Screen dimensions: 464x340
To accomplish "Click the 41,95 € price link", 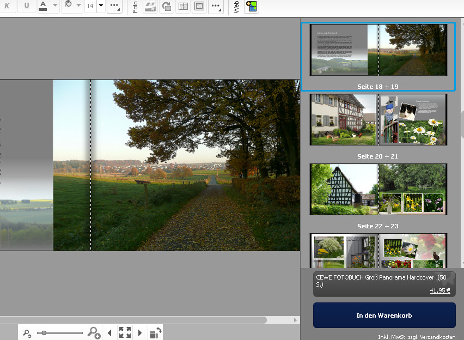I will (439, 290).
